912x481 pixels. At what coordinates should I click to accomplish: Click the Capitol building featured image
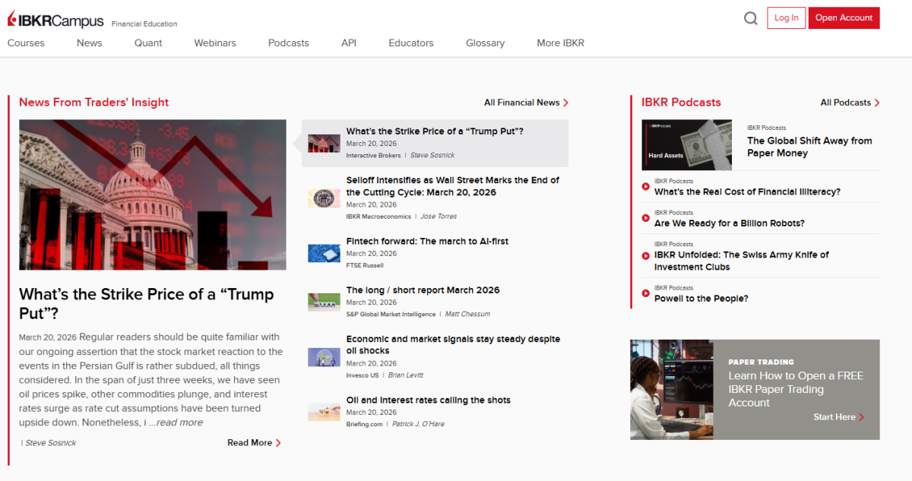(153, 195)
